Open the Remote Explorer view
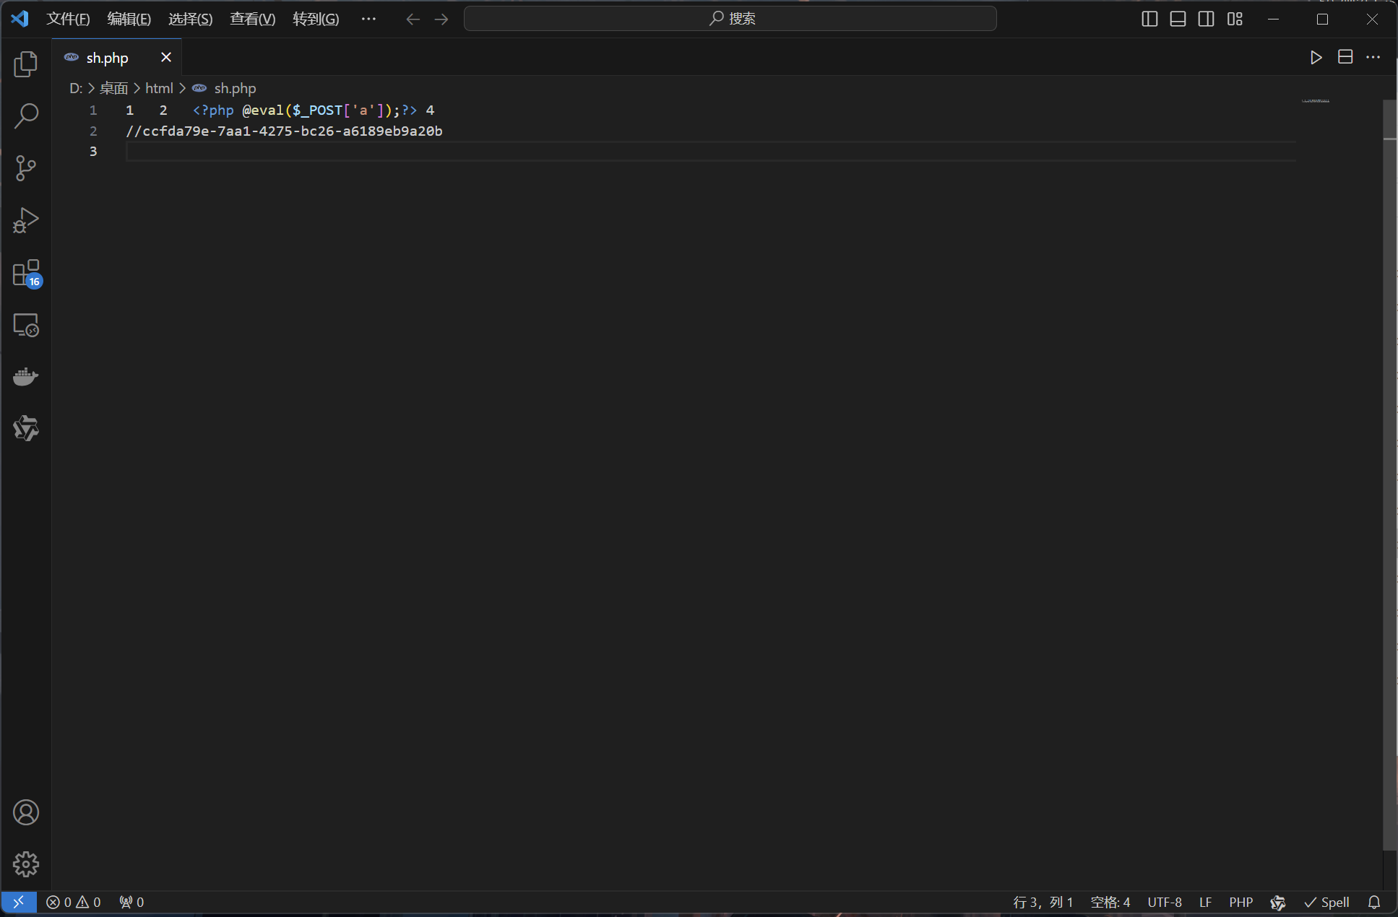Image resolution: width=1398 pixels, height=917 pixels. click(26, 326)
